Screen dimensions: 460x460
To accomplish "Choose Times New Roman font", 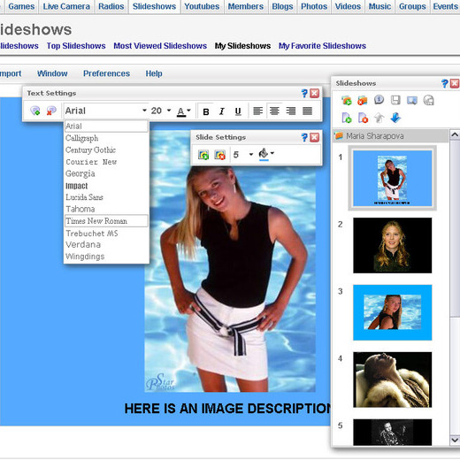I will (106, 221).
